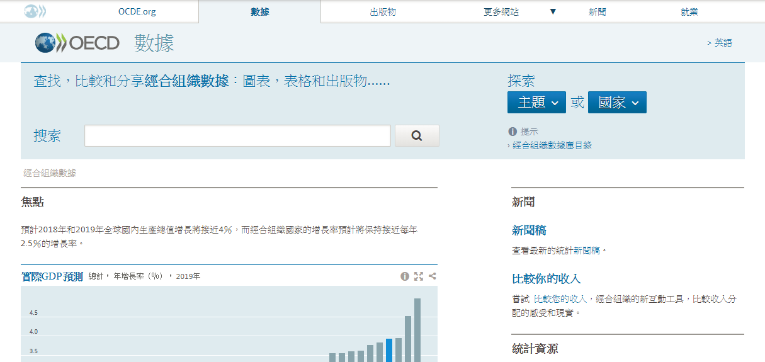This screenshot has width=765, height=362.
Task: Click 比較您的收入 inline link
Action: click(562, 299)
